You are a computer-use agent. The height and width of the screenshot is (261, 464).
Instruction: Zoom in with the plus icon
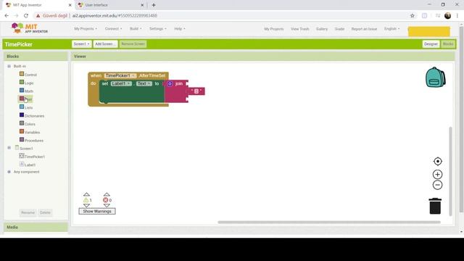coord(437,174)
